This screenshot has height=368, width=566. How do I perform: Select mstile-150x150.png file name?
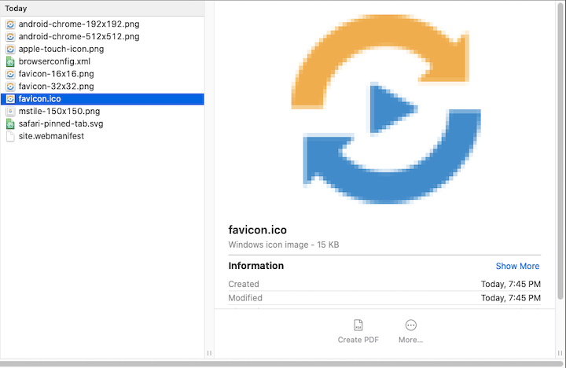59,111
